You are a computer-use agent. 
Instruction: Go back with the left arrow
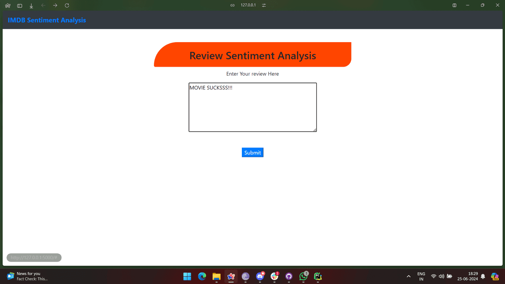(43, 6)
